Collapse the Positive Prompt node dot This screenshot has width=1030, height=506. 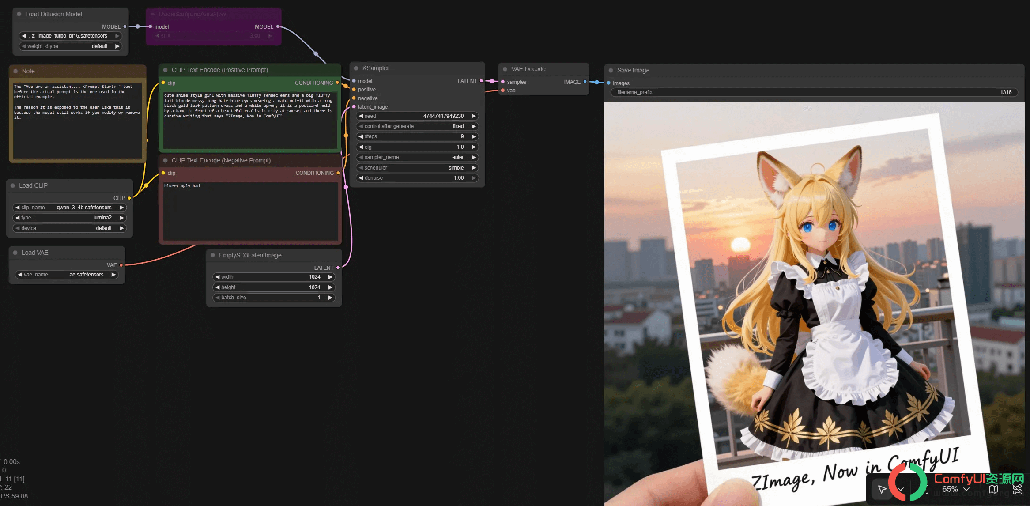tap(166, 70)
